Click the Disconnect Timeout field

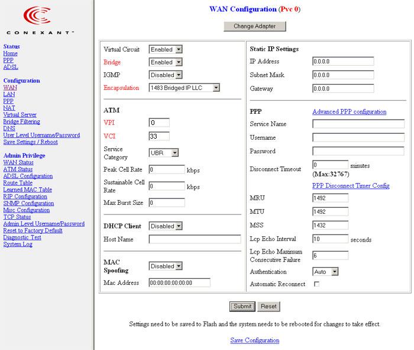coord(330,165)
